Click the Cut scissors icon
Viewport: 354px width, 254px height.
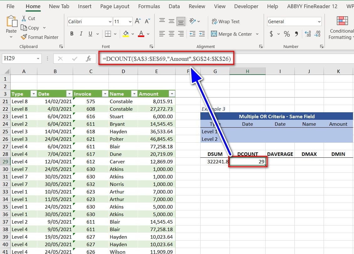pyautogui.click(x=24, y=19)
